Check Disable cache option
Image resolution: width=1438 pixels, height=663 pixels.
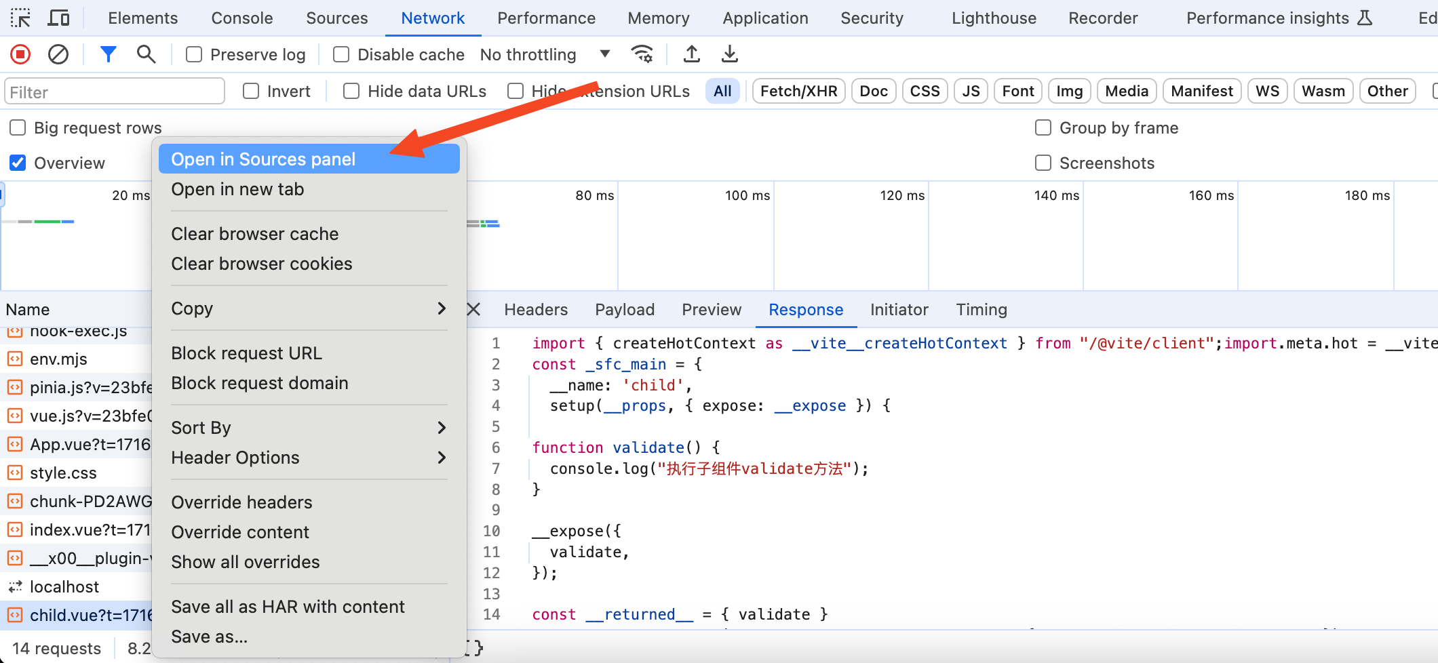(x=341, y=54)
